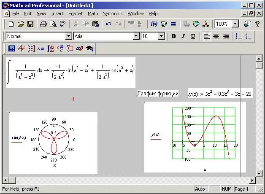This screenshot has height=194, width=265.
Task: Open the Programming palette
Action: (70, 48)
